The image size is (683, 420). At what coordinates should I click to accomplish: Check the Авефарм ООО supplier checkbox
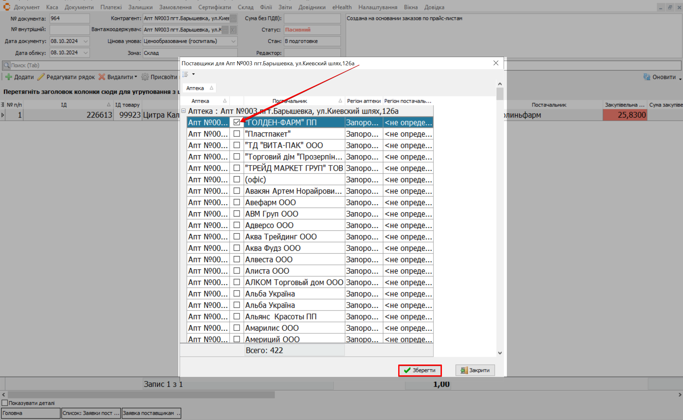[x=237, y=202]
